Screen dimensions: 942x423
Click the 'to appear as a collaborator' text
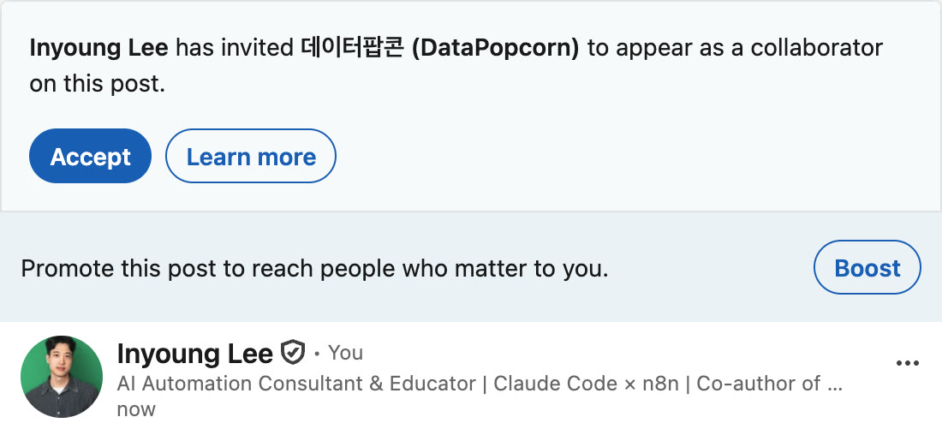click(x=736, y=48)
